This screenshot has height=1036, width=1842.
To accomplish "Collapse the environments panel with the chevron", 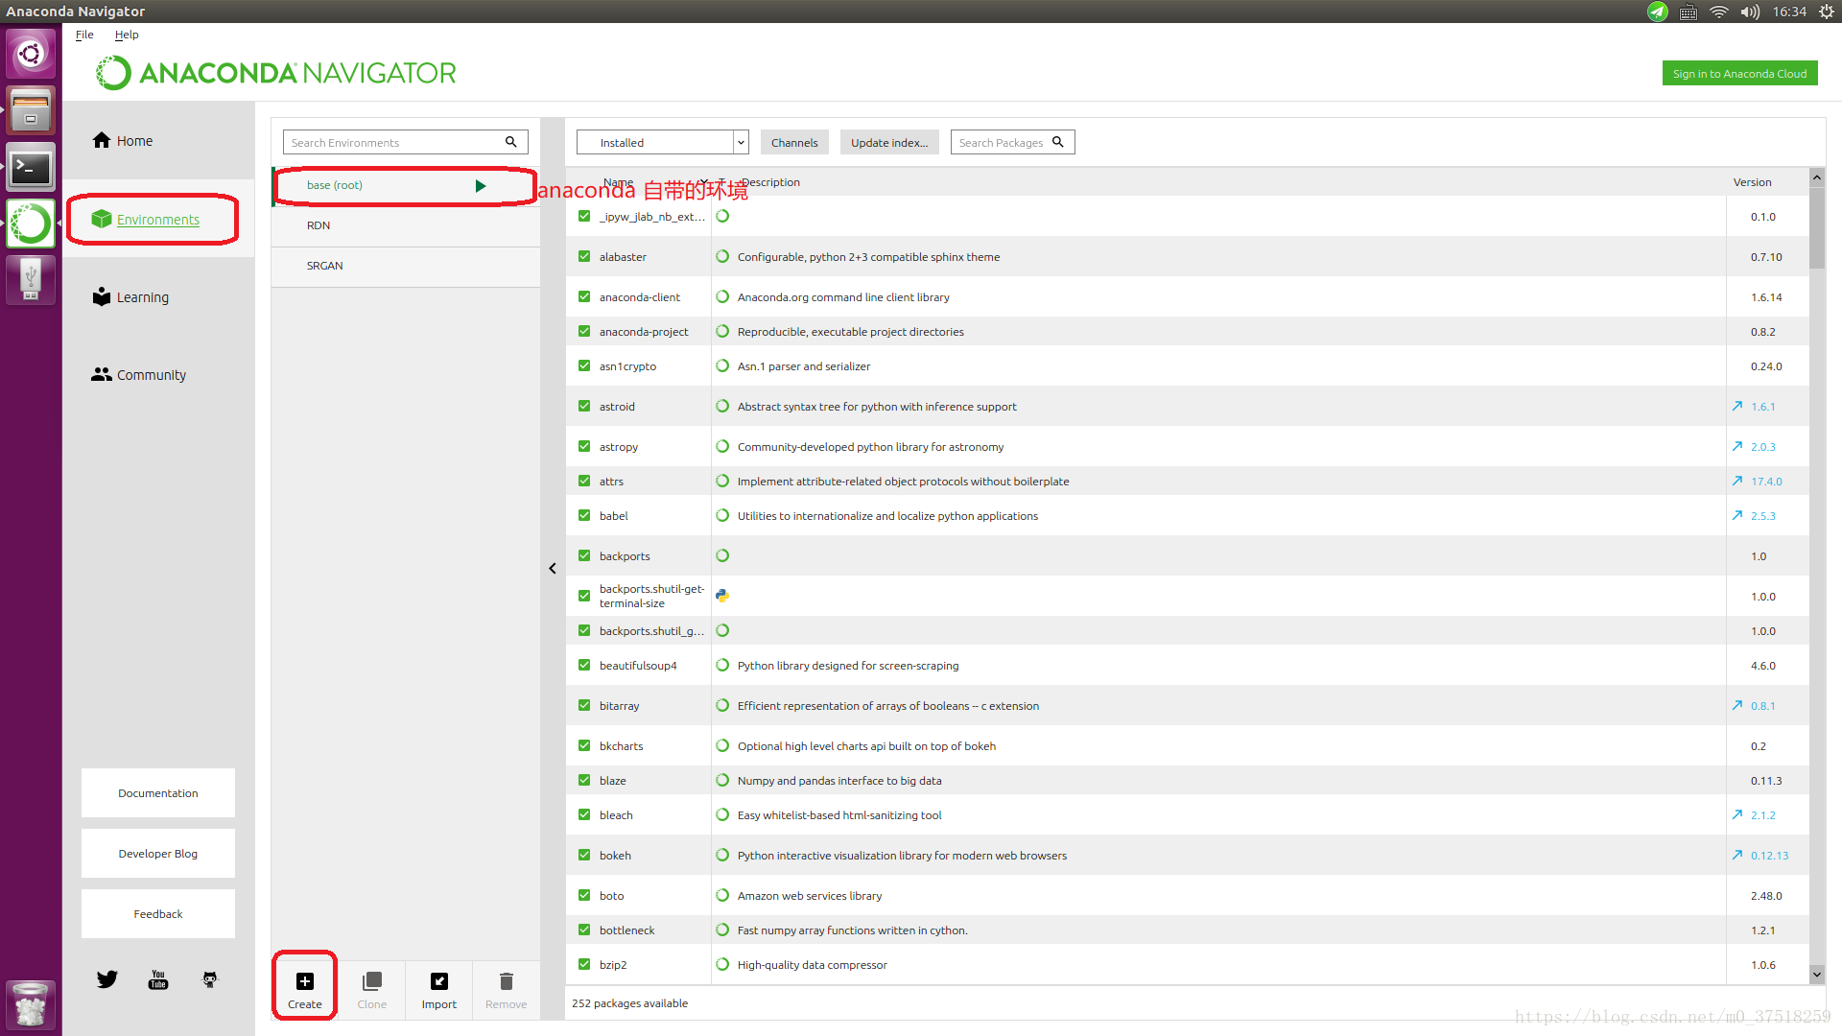I will [553, 569].
